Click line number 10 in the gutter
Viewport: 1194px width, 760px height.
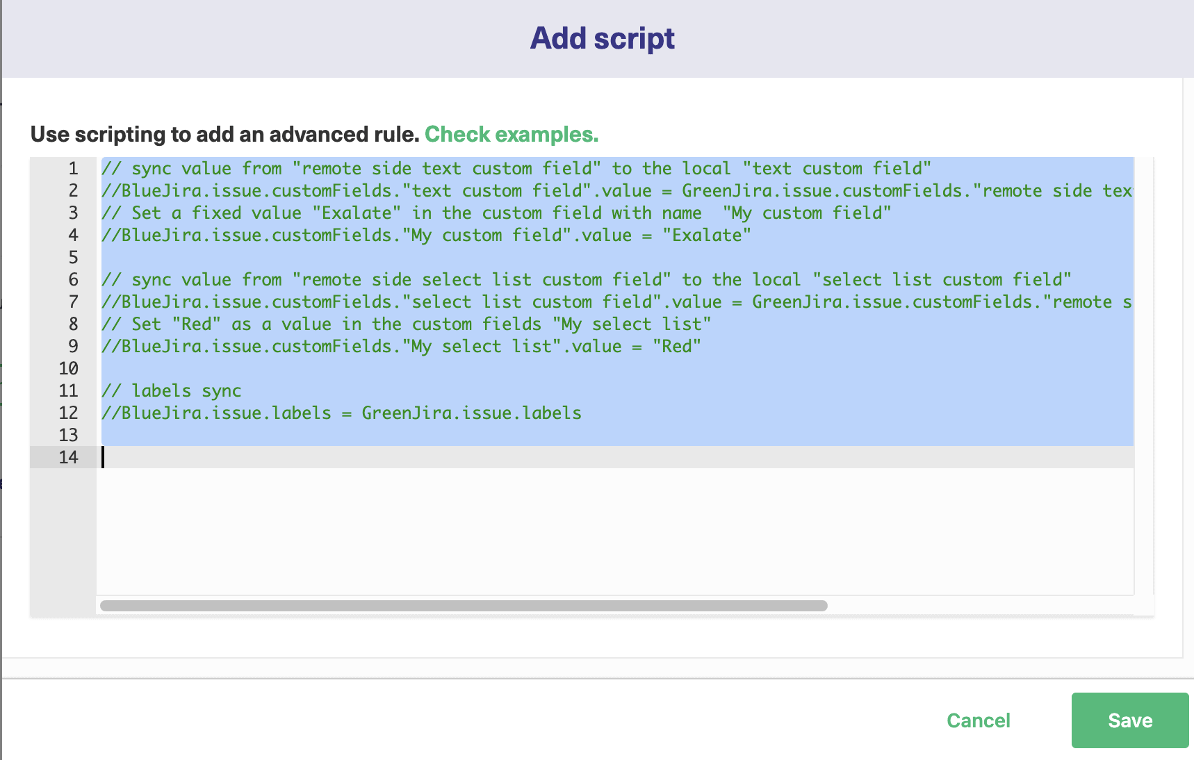pyautogui.click(x=69, y=368)
